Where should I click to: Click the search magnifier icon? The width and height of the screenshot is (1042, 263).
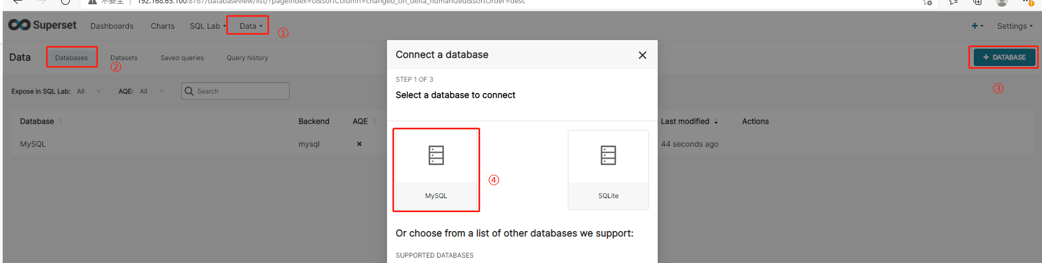pyautogui.click(x=189, y=91)
